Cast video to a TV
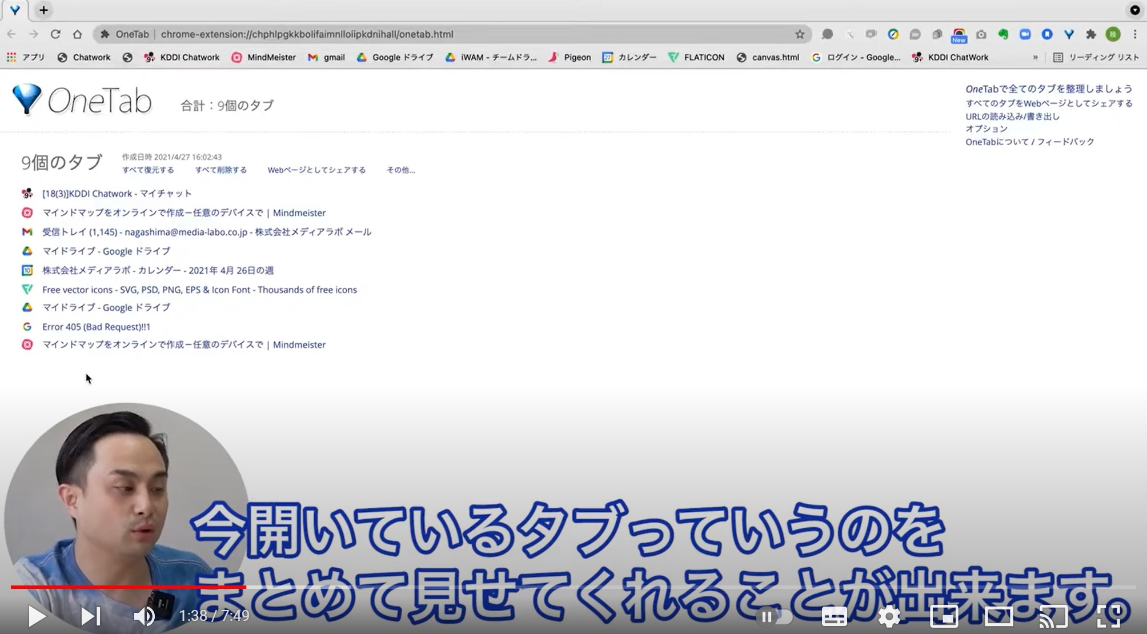This screenshot has height=634, width=1147. tap(1053, 617)
